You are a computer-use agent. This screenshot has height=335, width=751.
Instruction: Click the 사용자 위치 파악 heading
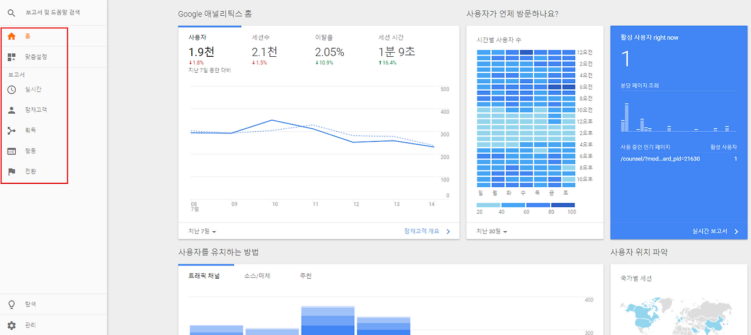coord(639,252)
